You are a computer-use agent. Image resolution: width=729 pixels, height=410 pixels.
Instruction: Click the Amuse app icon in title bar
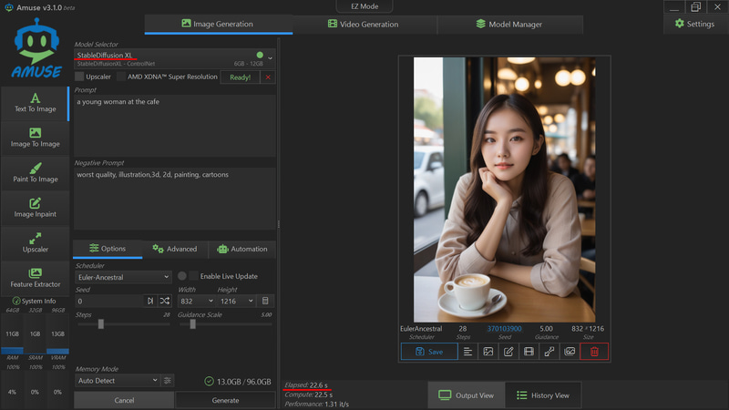tap(8, 7)
